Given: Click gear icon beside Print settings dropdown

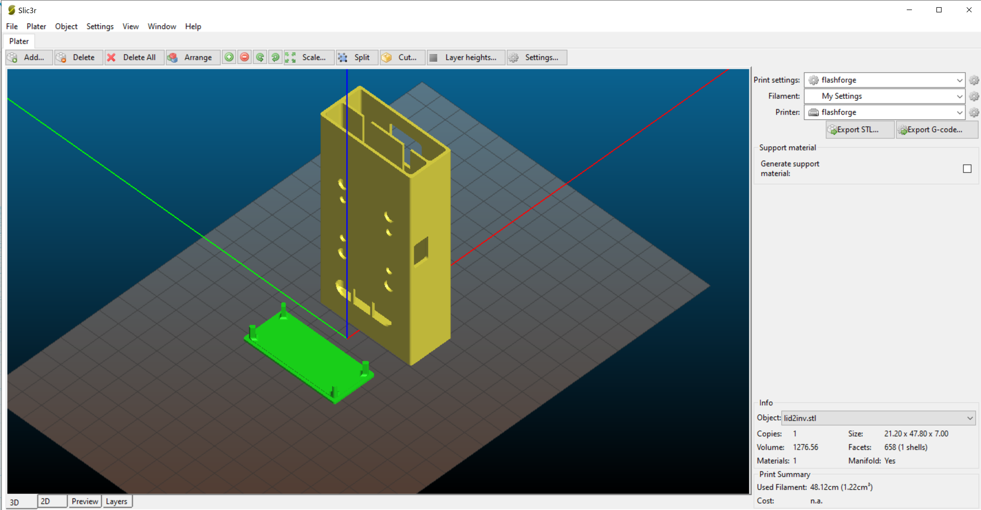Looking at the screenshot, I should 974,80.
